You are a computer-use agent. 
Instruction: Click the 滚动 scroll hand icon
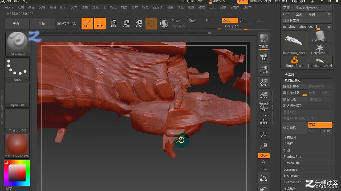(263, 57)
